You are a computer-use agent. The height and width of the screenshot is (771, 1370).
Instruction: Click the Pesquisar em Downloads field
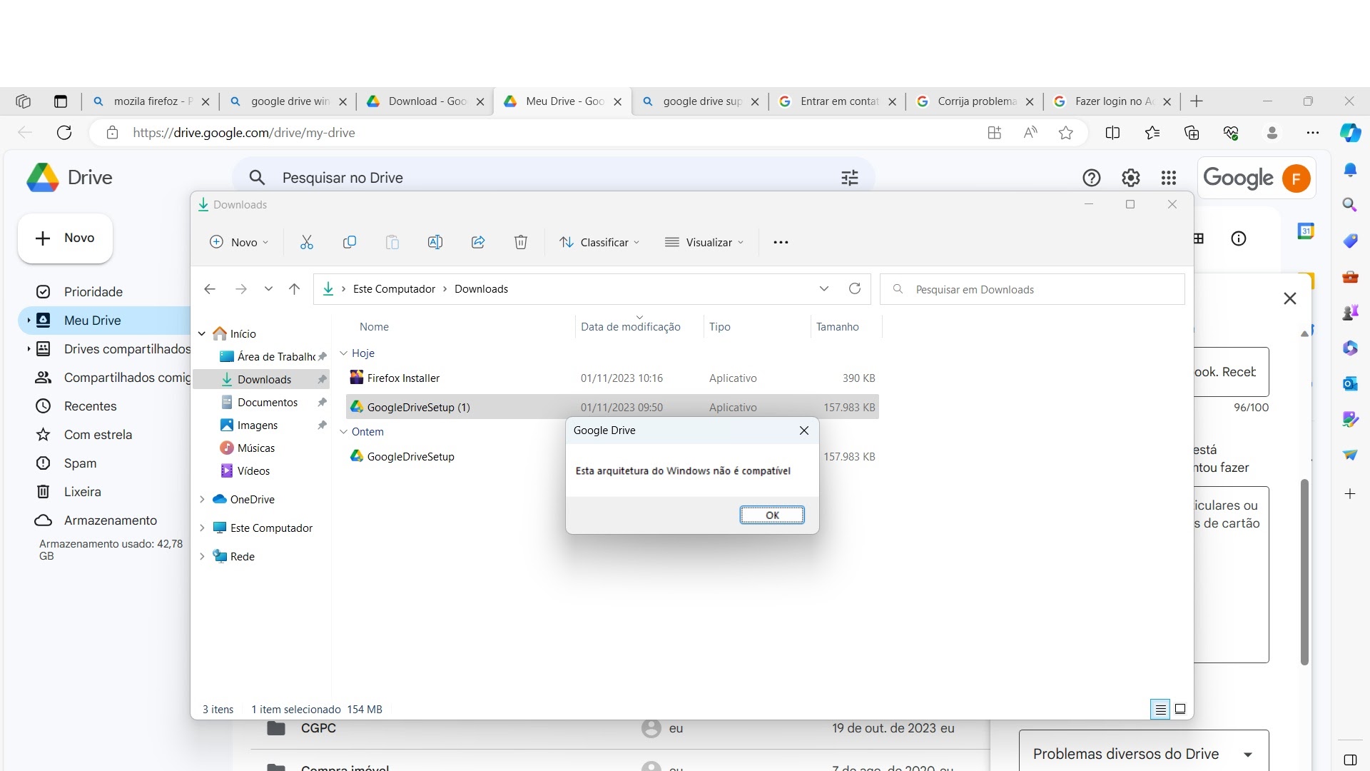[1032, 289]
